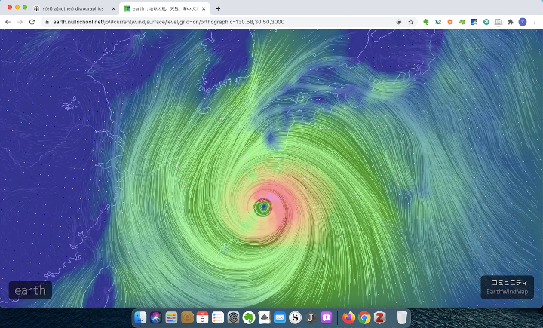Open Contacts from the Dock

click(187, 317)
